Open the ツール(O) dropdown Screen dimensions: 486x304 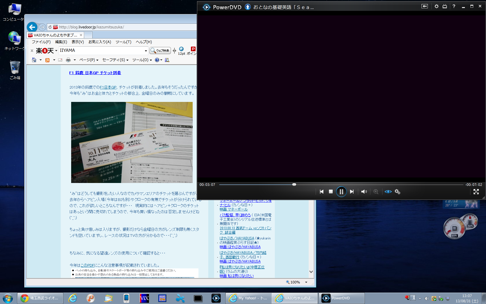(x=142, y=60)
